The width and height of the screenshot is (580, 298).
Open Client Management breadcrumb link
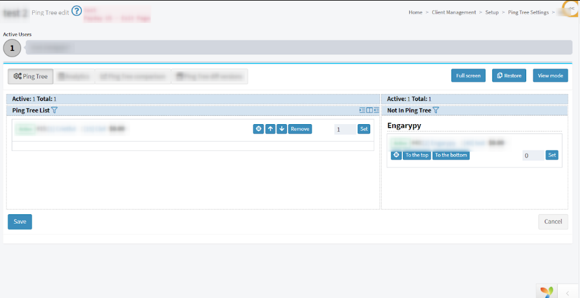(x=454, y=12)
